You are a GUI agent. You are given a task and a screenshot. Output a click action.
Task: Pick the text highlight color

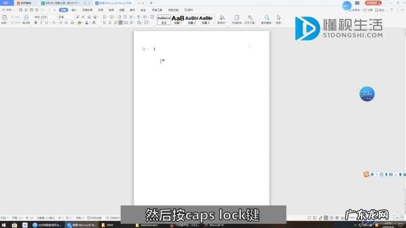tap(80, 23)
